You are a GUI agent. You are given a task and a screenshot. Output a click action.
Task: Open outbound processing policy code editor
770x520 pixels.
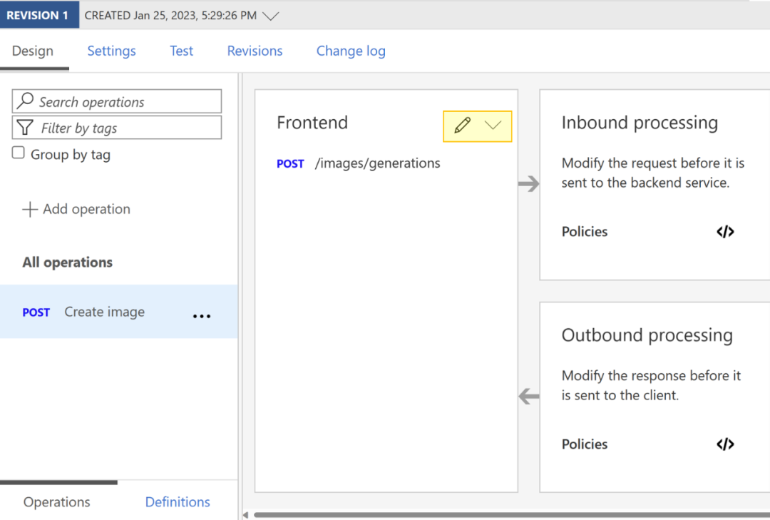point(725,444)
